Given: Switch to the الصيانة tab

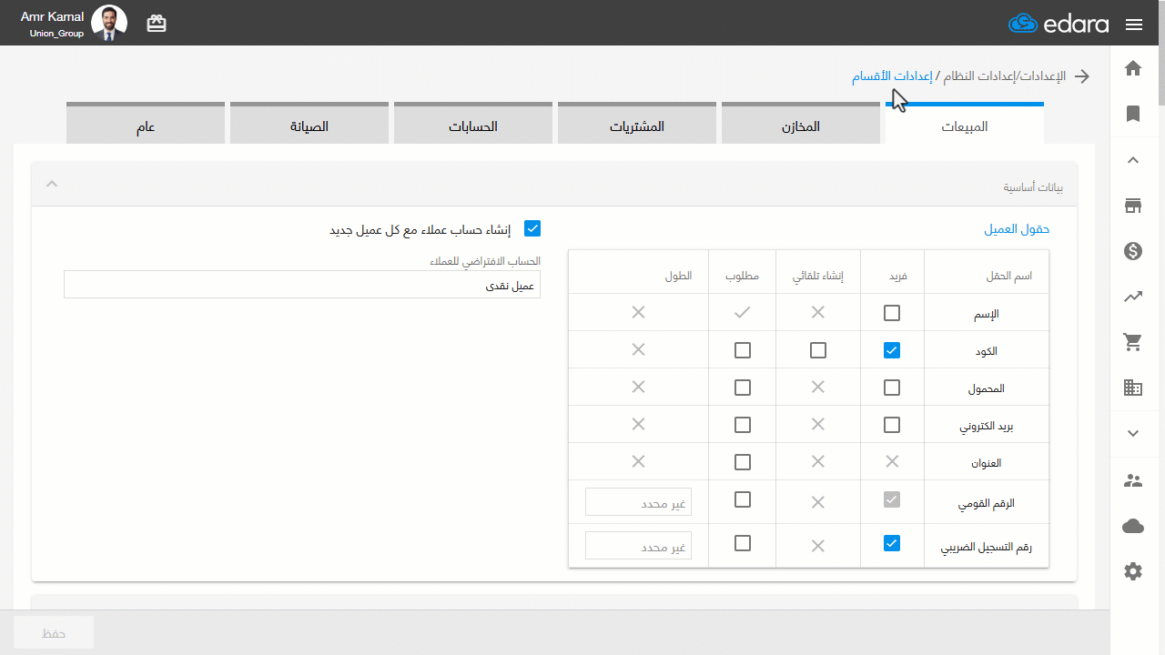Looking at the screenshot, I should pos(309,125).
